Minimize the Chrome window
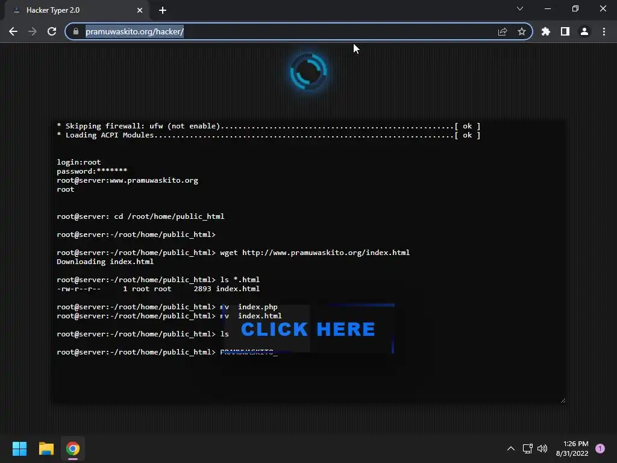Viewport: 617px width, 463px height. (x=547, y=8)
